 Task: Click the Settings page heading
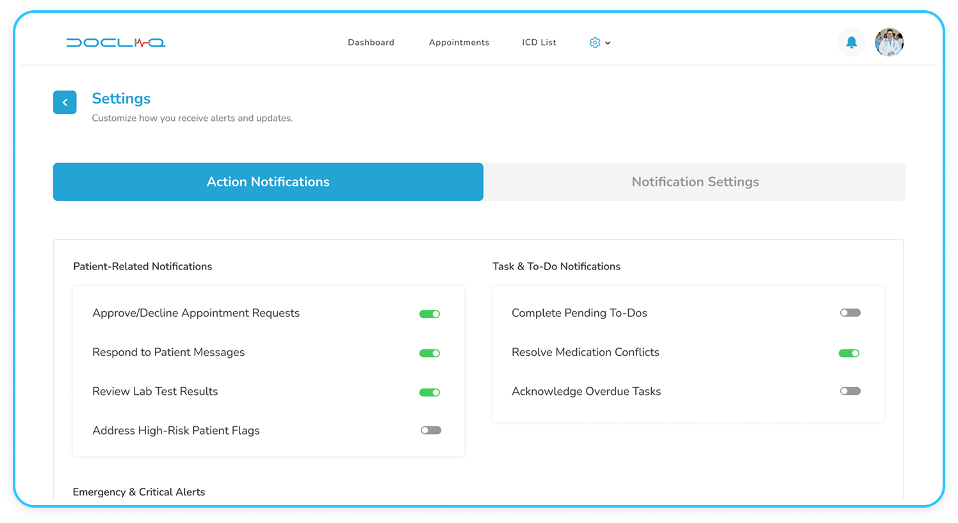click(x=121, y=98)
